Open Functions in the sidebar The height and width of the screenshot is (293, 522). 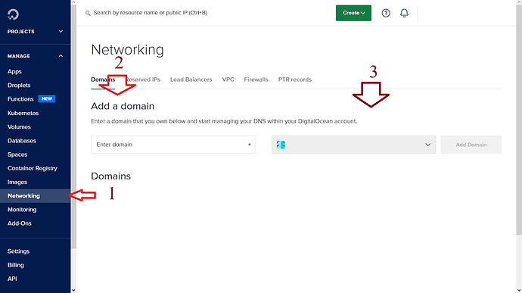click(20, 99)
